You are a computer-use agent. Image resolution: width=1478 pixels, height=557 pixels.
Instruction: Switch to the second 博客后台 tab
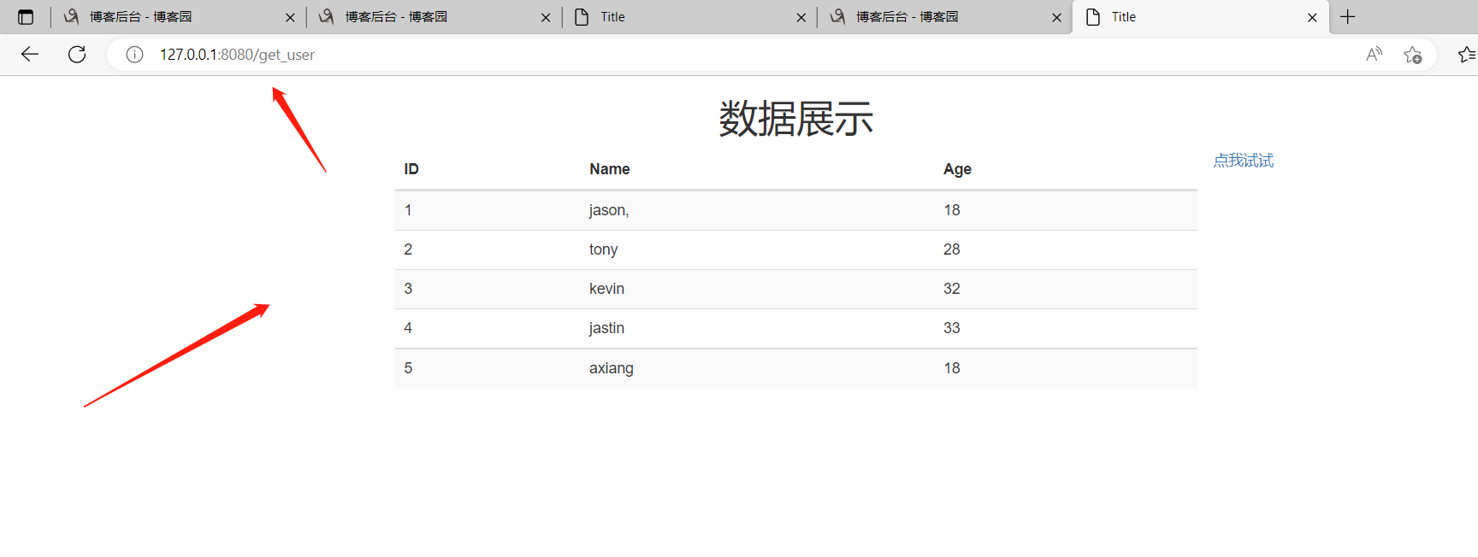[397, 17]
